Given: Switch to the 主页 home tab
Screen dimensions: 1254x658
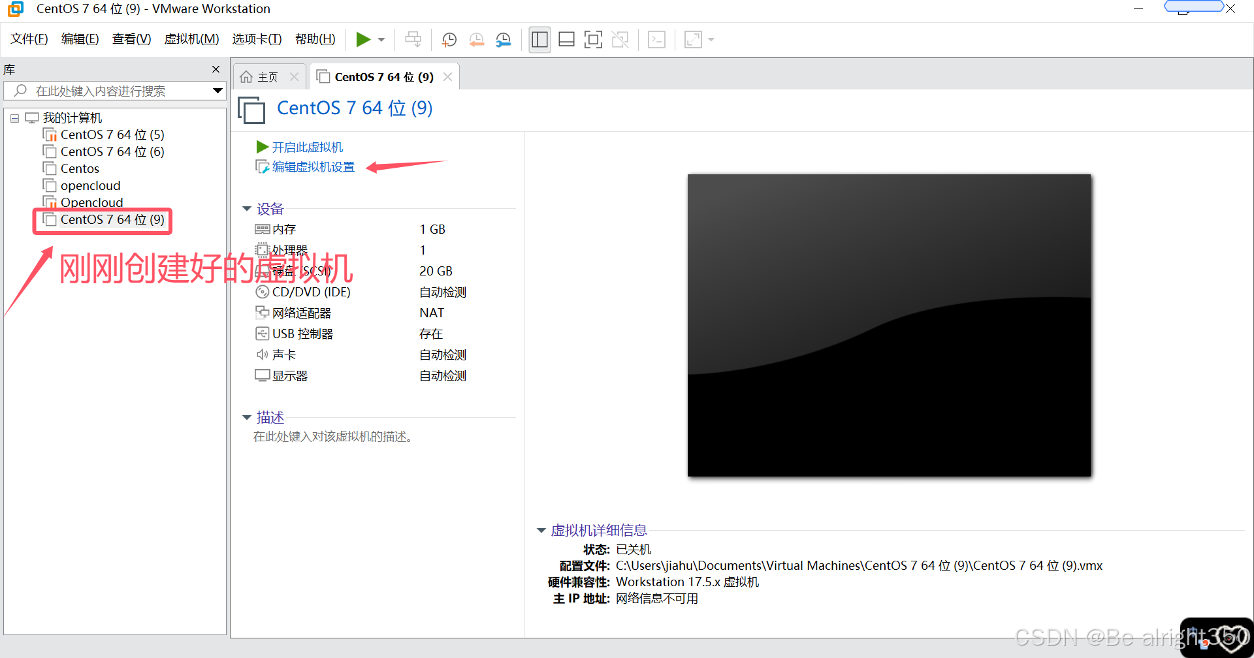Looking at the screenshot, I should (268, 76).
